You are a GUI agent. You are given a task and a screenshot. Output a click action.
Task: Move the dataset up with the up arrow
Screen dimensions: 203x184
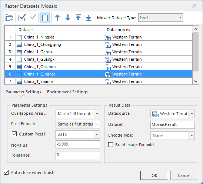57,18
